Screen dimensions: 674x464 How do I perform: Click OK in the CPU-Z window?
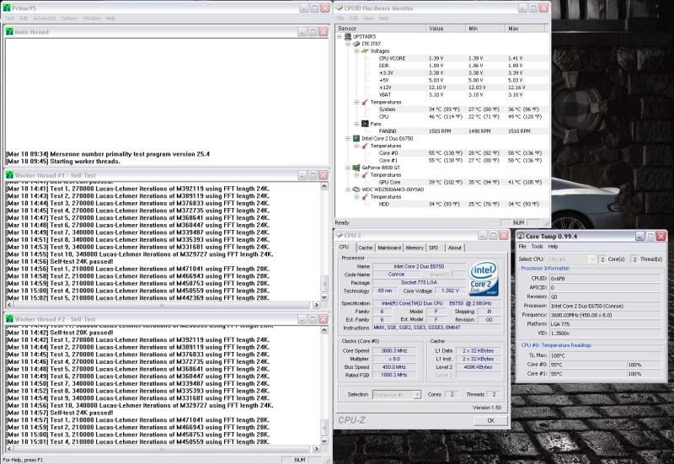[x=491, y=420]
